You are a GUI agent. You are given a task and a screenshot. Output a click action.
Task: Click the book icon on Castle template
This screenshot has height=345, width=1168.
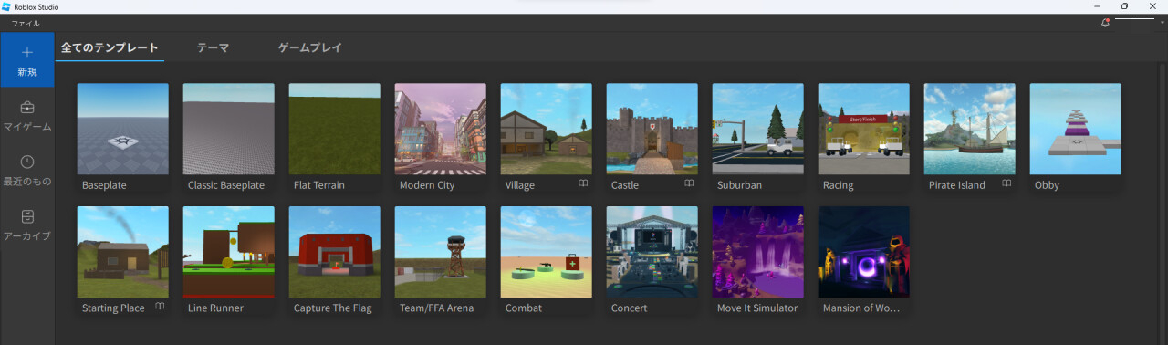tap(689, 183)
